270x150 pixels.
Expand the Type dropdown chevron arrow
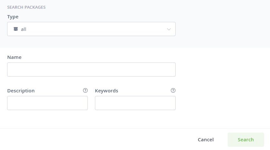(169, 29)
